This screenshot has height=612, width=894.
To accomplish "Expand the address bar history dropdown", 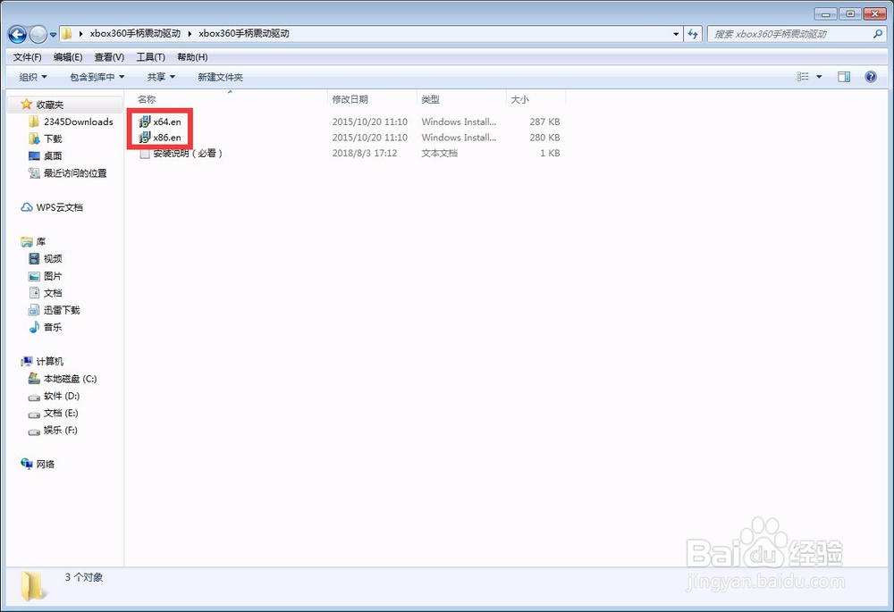I will coord(676,34).
